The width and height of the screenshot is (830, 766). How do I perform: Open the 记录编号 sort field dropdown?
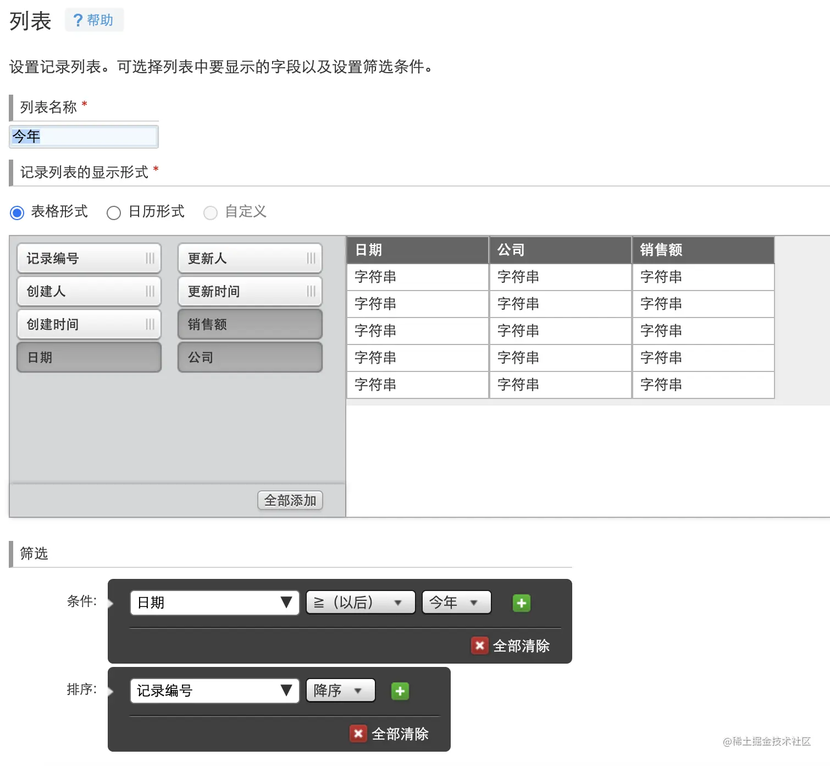[214, 691]
